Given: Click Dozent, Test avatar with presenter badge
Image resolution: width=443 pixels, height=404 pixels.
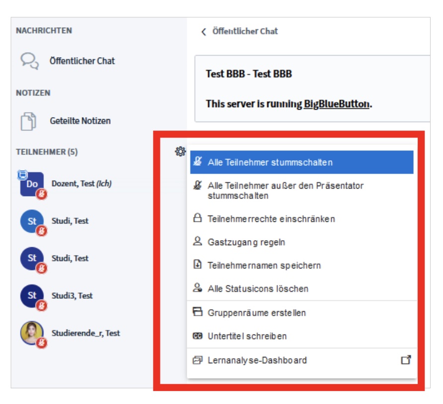Looking at the screenshot, I should [x=32, y=184].
